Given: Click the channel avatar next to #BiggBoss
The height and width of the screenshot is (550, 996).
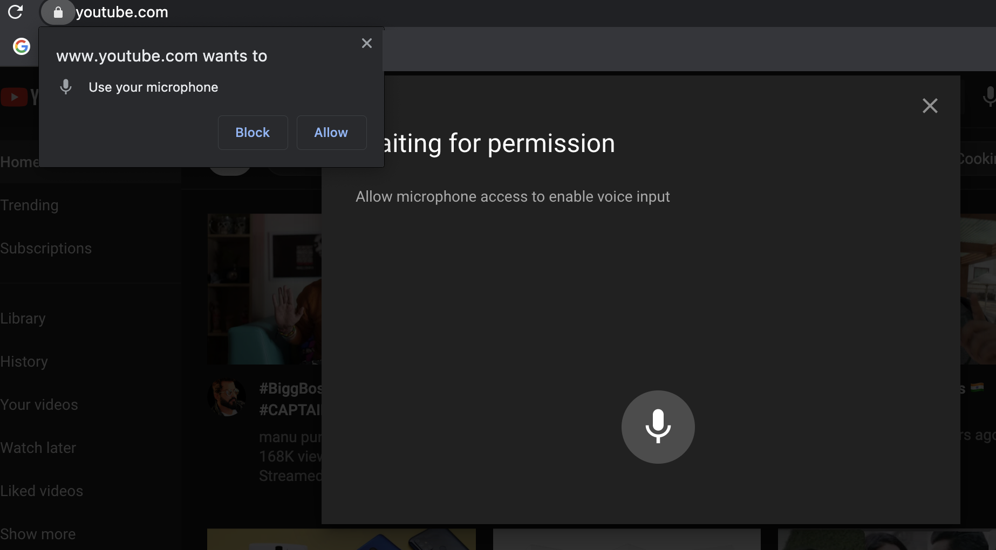Looking at the screenshot, I should point(227,397).
